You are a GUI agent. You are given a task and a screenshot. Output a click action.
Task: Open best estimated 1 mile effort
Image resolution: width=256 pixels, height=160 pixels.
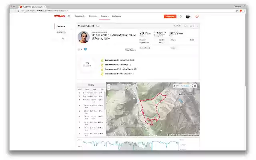point(120,60)
